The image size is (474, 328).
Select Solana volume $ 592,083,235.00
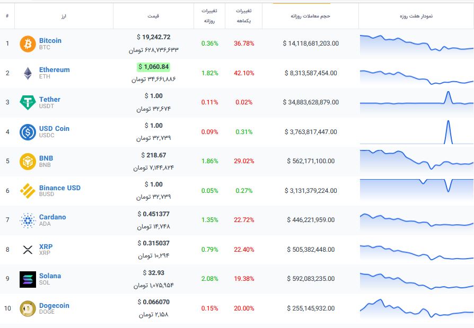point(311,279)
